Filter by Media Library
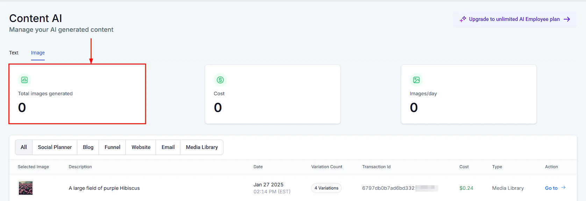The width and height of the screenshot is (586, 201). coord(202,147)
